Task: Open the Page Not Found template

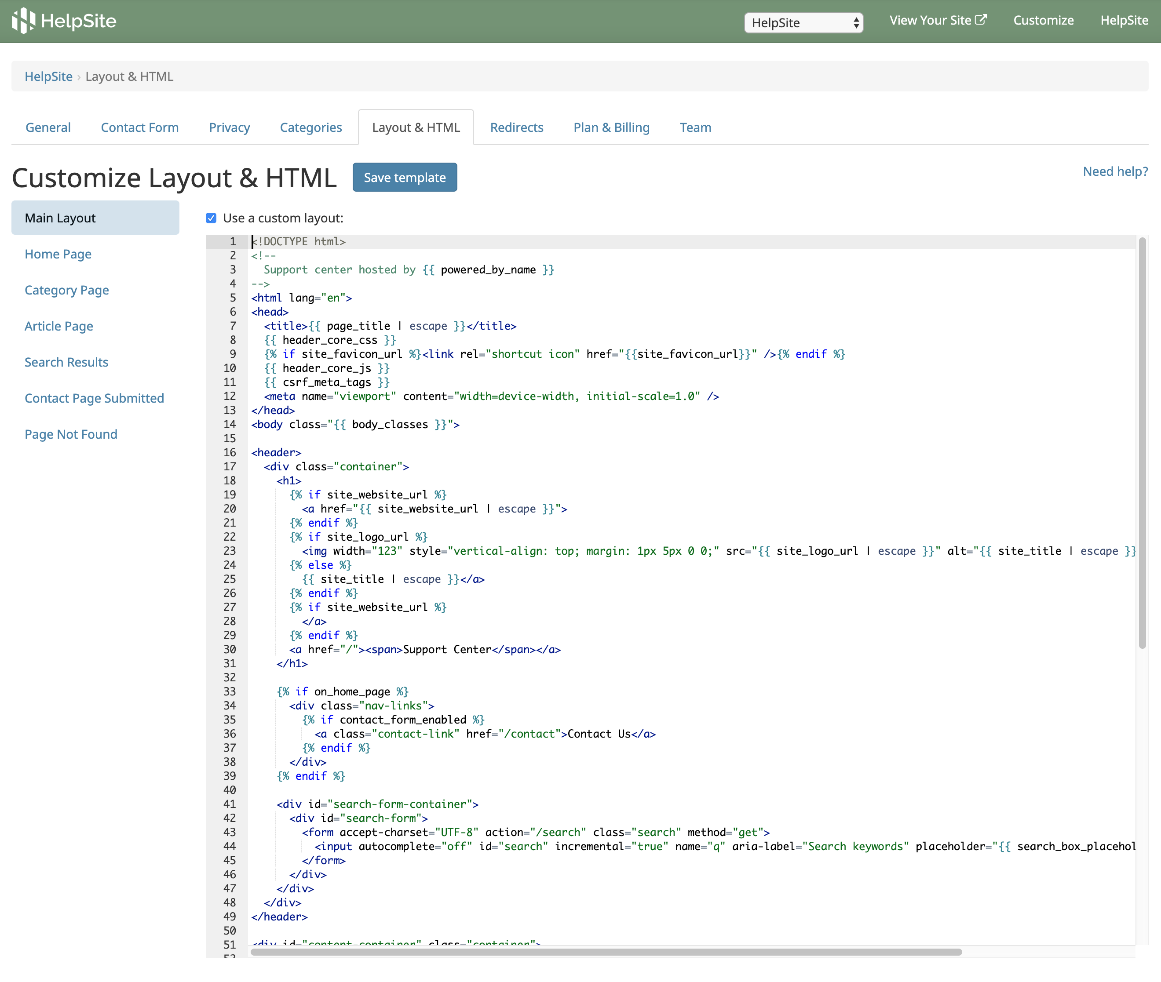Action: pos(71,434)
